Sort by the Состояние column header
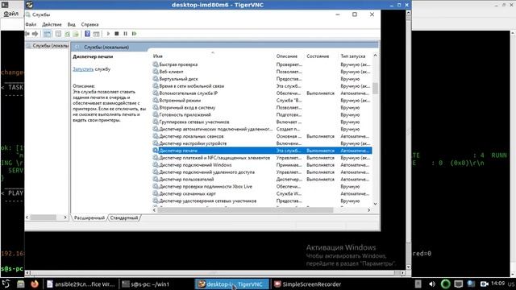516x290 pixels. pyautogui.click(x=318, y=56)
